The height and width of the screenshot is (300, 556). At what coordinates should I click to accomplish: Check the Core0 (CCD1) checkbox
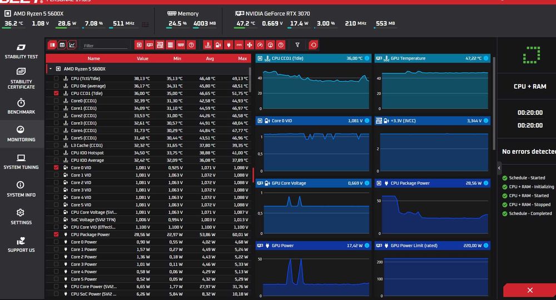56,101
